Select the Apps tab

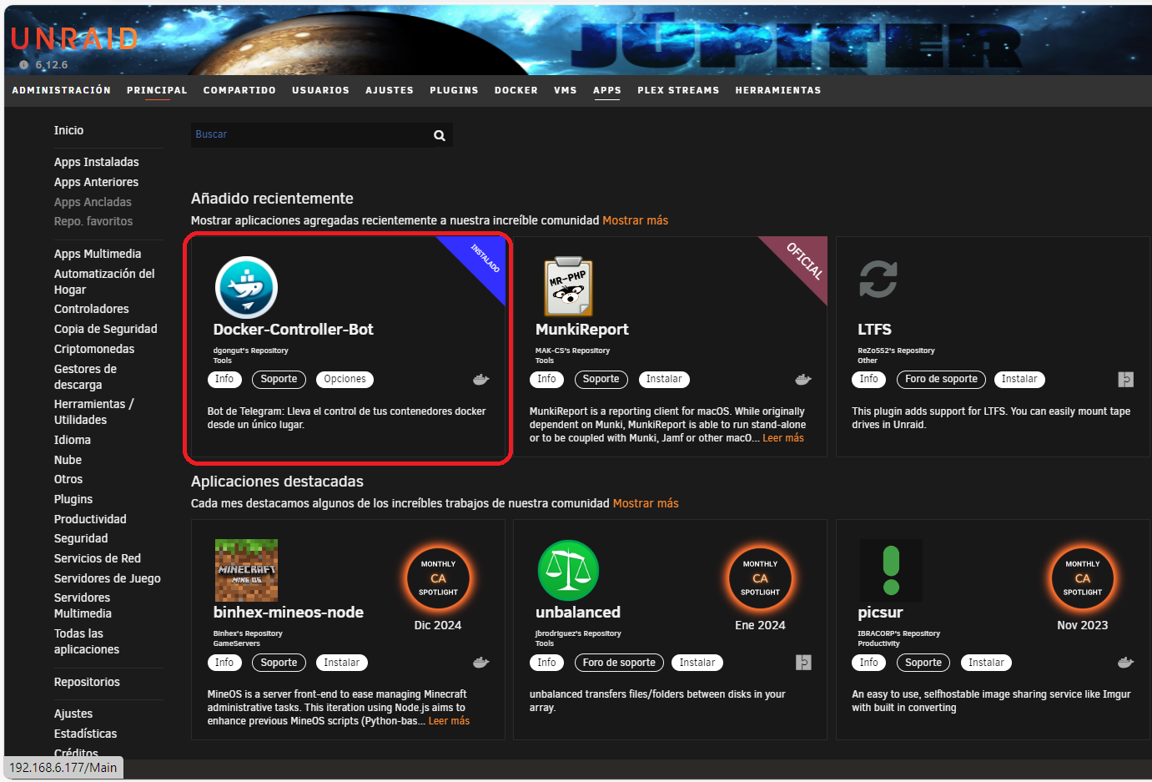(x=607, y=90)
